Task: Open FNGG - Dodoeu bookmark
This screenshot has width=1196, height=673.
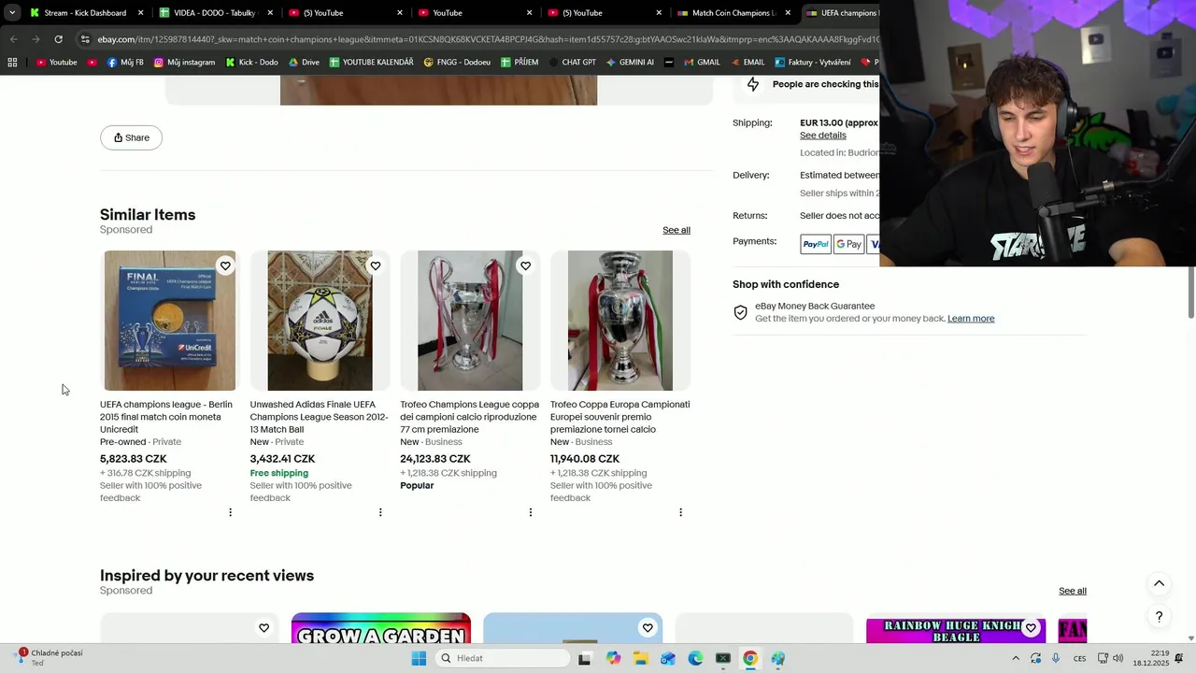Action: pyautogui.click(x=457, y=63)
